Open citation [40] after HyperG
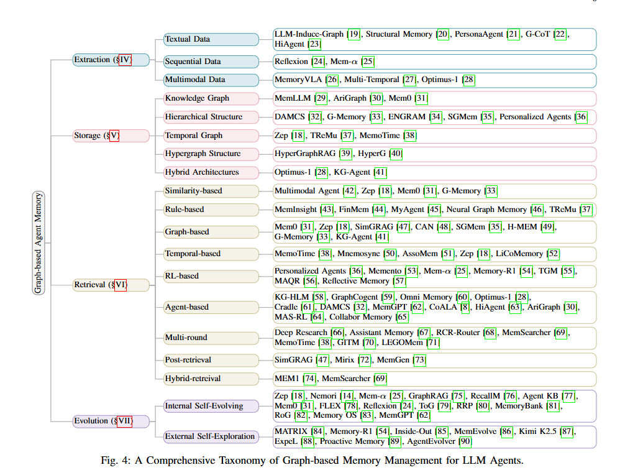 click(x=396, y=154)
